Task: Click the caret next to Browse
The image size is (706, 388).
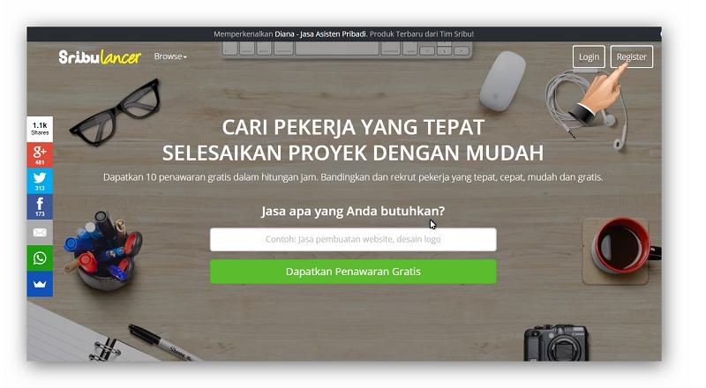Action: click(185, 57)
